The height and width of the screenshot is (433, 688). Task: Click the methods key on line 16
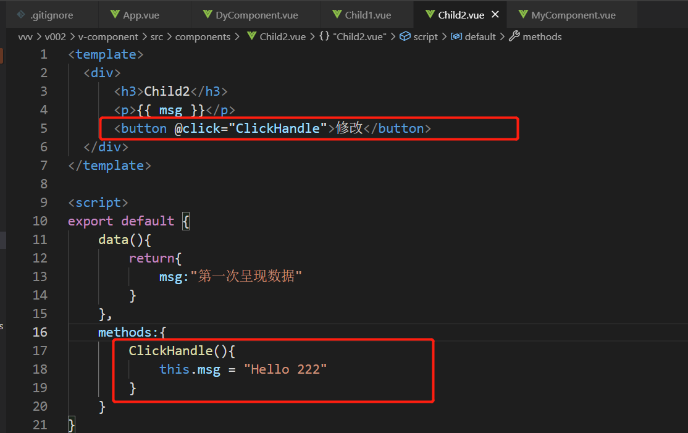pos(125,332)
